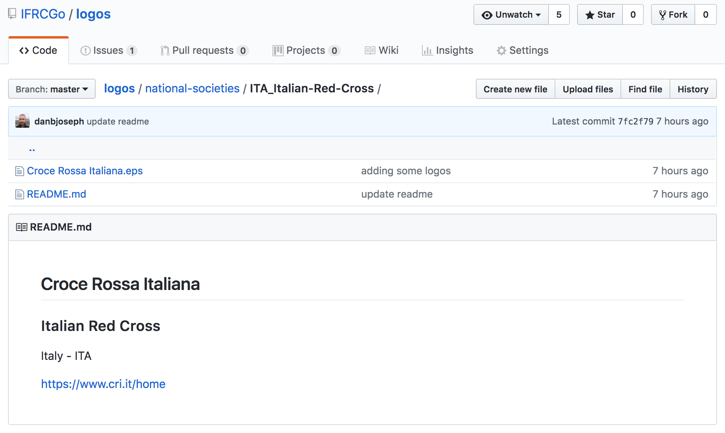Click Find file button
The height and width of the screenshot is (433, 725).
pos(645,89)
